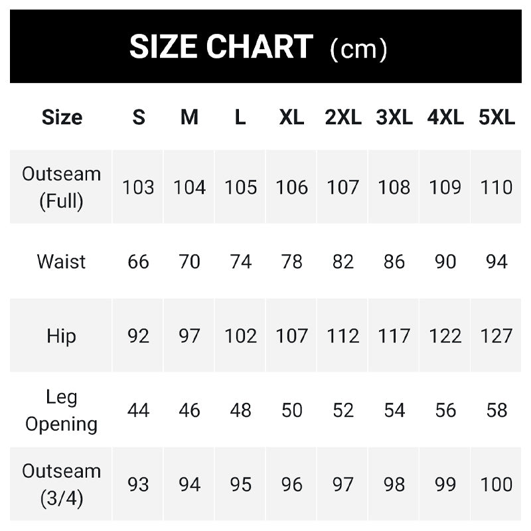The height and width of the screenshot is (531, 531).
Task: Click the 5XL size column header
Action: 496,117
